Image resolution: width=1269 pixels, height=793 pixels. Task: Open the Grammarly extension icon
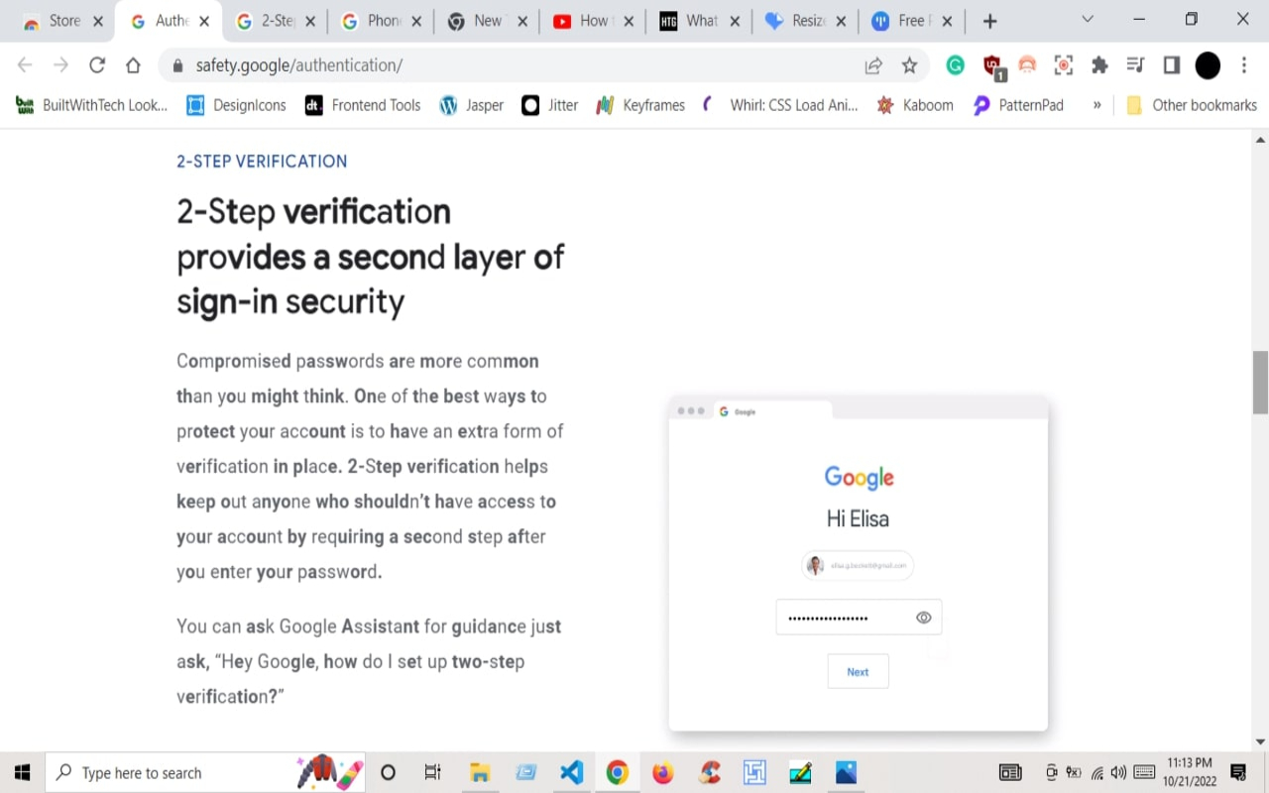click(x=956, y=65)
